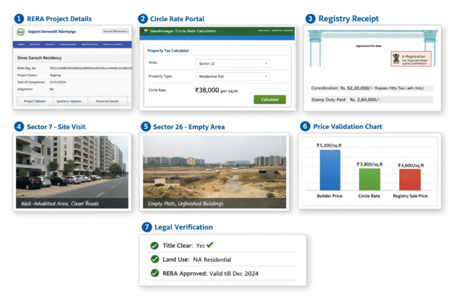The width and height of the screenshot is (455, 303).
Task: Click the Sector 26 empty area photo
Action: click(x=214, y=172)
